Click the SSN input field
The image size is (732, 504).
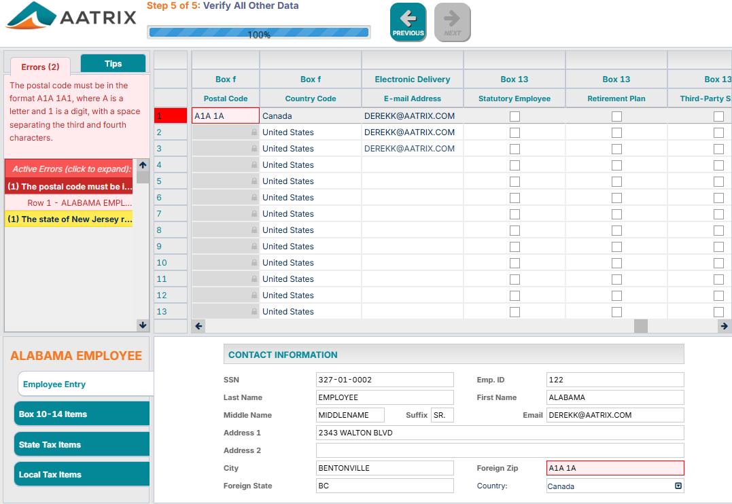(x=385, y=380)
